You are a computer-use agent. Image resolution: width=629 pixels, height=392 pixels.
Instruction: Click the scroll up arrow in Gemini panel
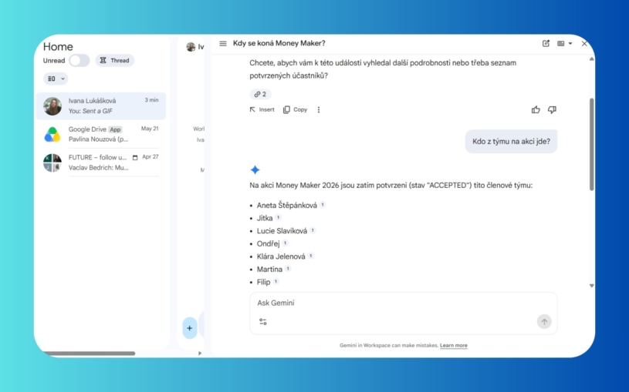[591, 59]
